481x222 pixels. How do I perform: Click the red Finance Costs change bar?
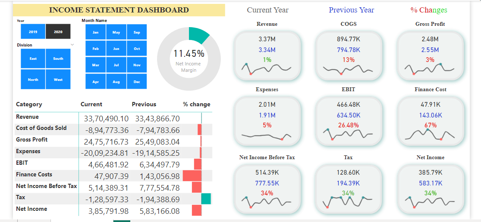coord(192,176)
